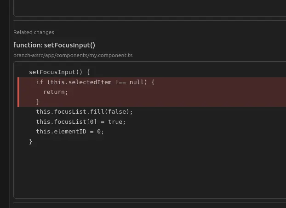
Task: Click the file path branch-a:src/app/components/my.component.ts
Action: click(73, 55)
